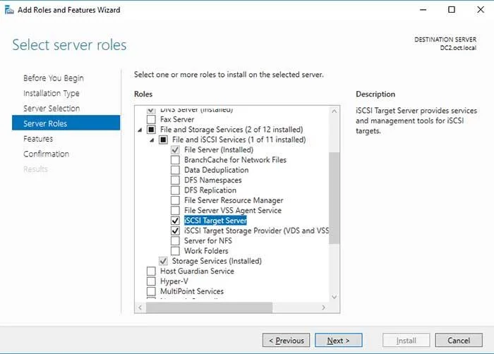Enable DFS Namespaces checkbox
This screenshot has height=354, width=494.
175,180
